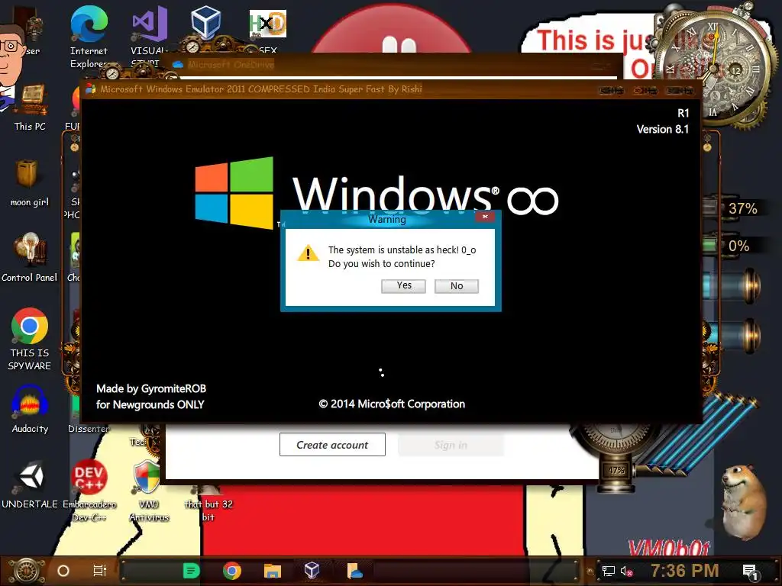
Task: Open the green notes app on taskbar
Action: [191, 571]
